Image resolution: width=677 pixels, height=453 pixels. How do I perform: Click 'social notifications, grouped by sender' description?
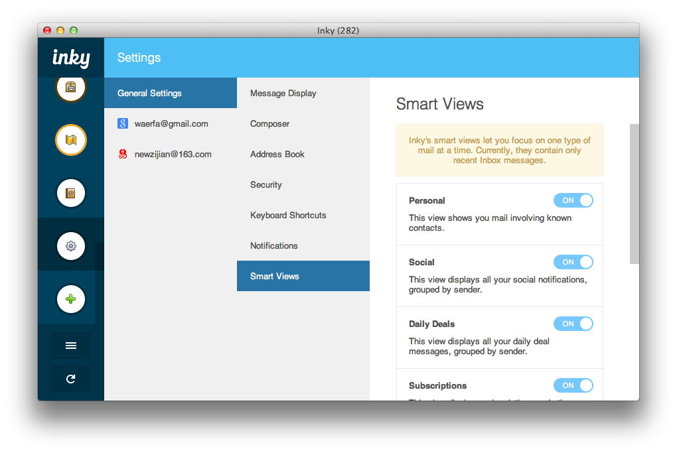tap(498, 285)
